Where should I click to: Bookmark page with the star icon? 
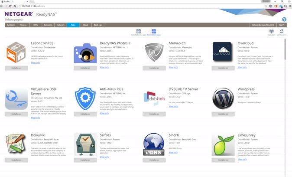[x=266, y=6]
